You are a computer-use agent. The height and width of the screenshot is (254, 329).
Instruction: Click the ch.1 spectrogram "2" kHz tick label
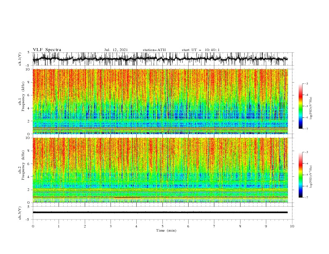click(29, 121)
